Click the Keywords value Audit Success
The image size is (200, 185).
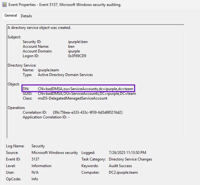click(120, 166)
